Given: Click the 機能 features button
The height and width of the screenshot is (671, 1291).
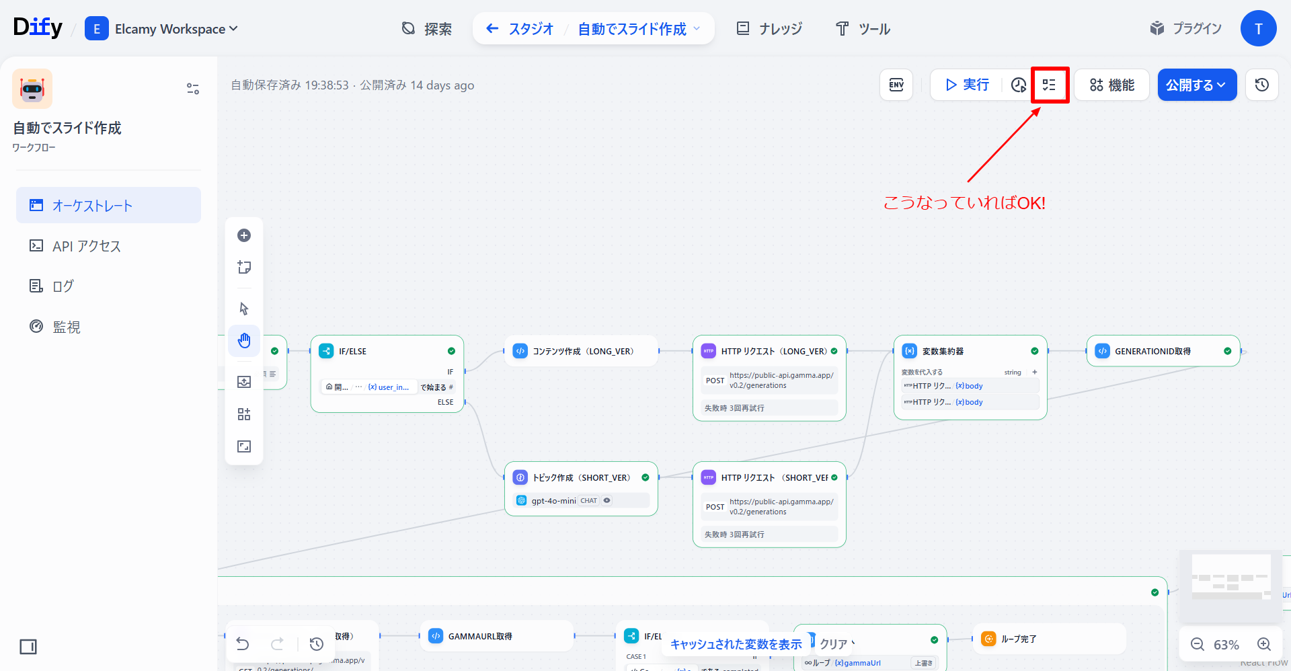Looking at the screenshot, I should click(x=1111, y=85).
